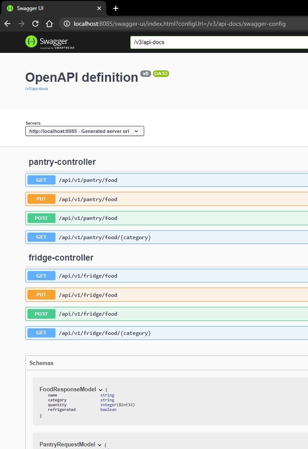Viewport: 308px width, 449px height.
Task: Click the 'quantity' property name
Action: click(x=57, y=405)
